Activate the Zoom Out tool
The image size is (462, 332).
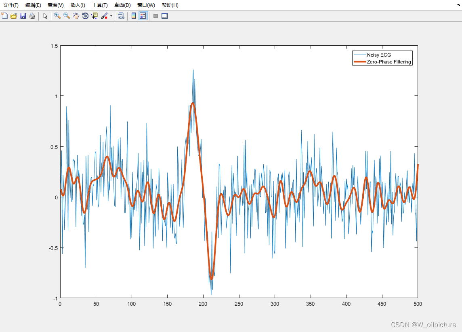point(67,16)
